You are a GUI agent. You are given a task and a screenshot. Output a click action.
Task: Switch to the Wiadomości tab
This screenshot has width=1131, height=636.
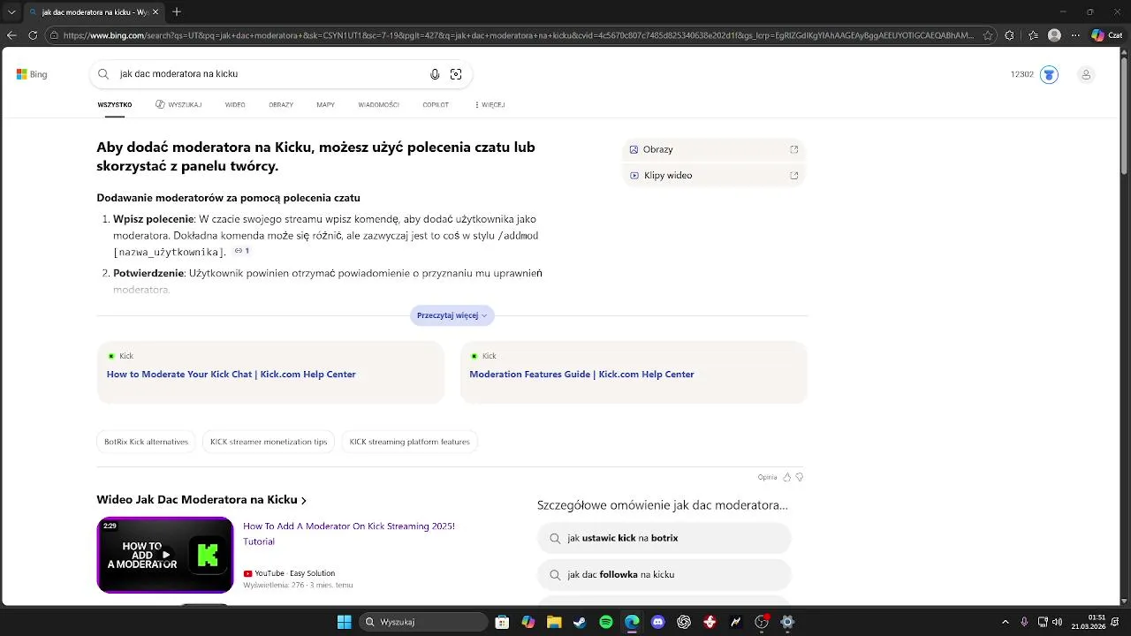[379, 104]
